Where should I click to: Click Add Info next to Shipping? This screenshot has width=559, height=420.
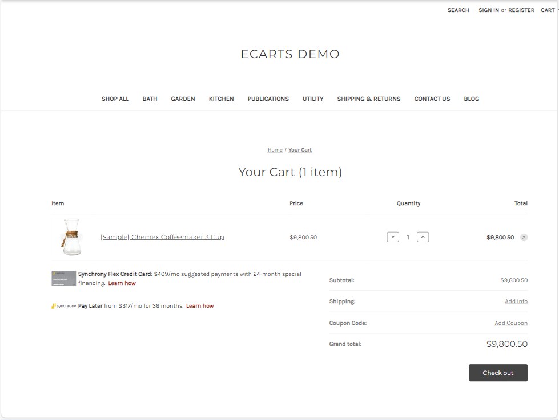516,301
